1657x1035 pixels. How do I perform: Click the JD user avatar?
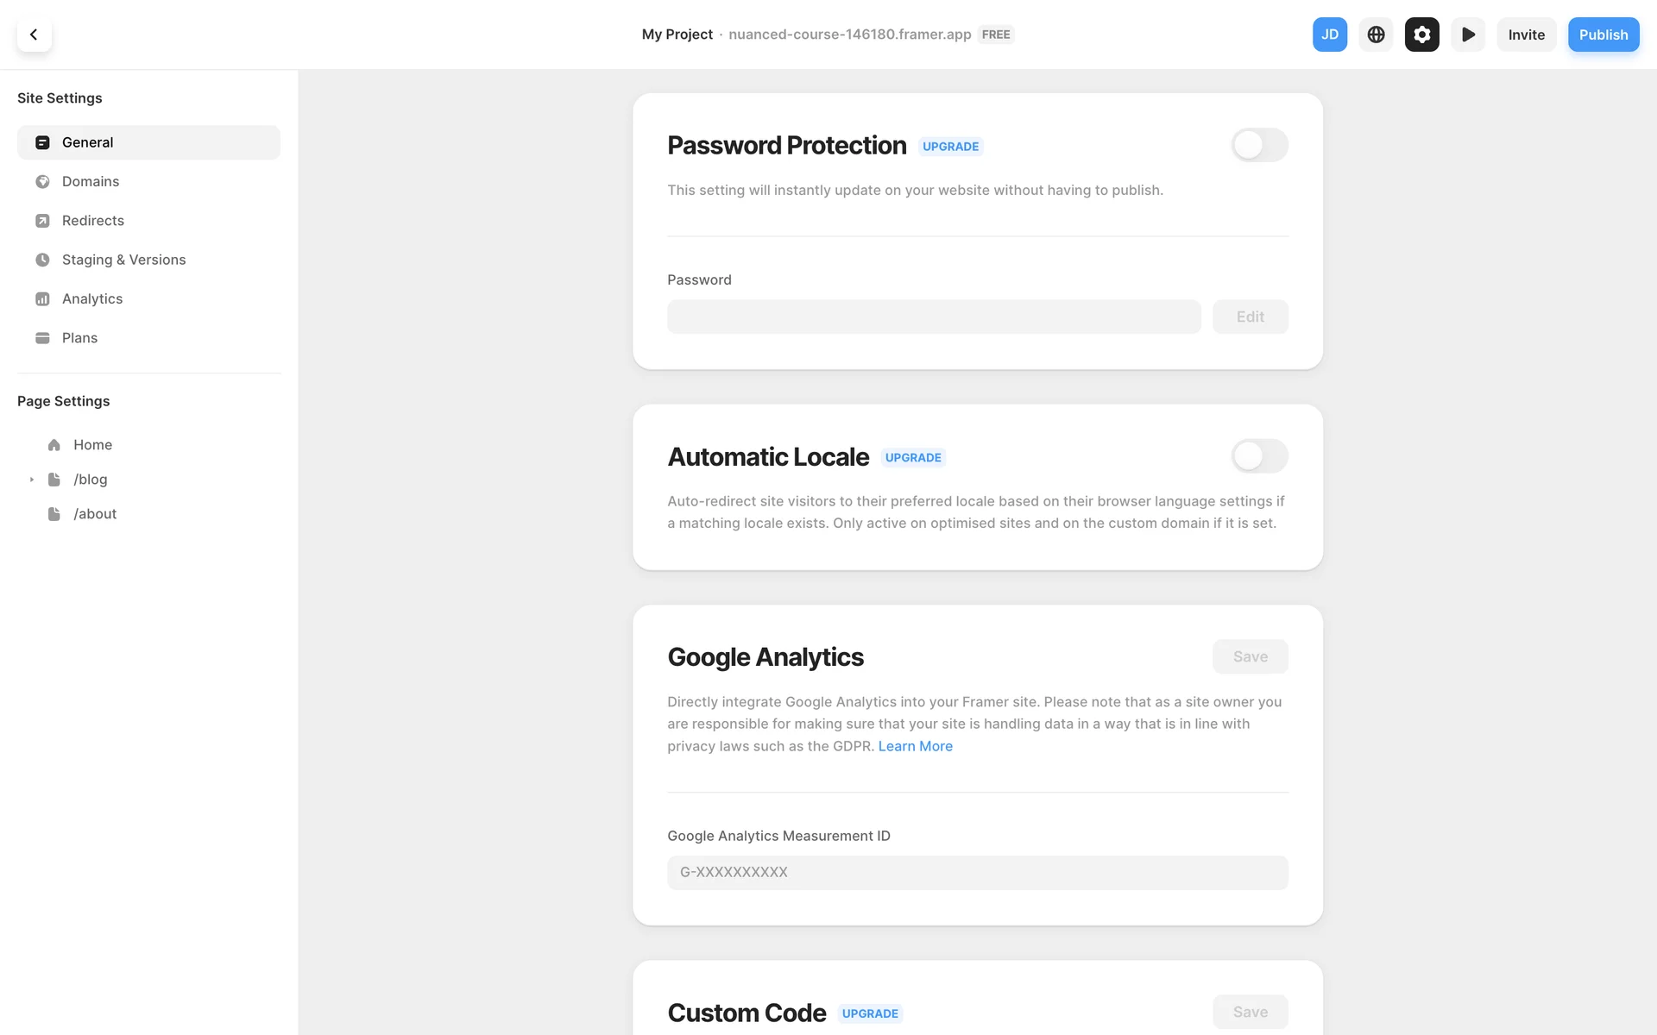[x=1329, y=34]
